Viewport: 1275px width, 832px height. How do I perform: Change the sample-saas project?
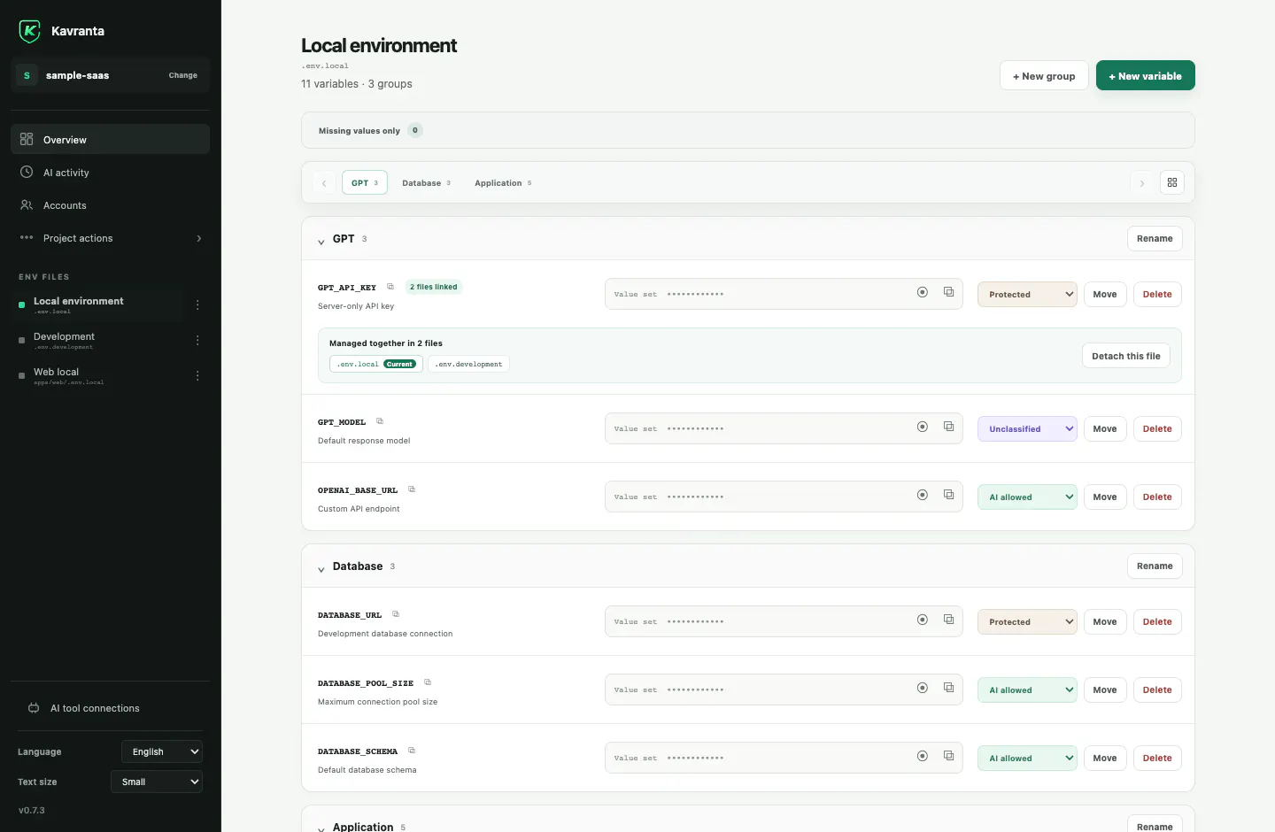[x=183, y=75]
